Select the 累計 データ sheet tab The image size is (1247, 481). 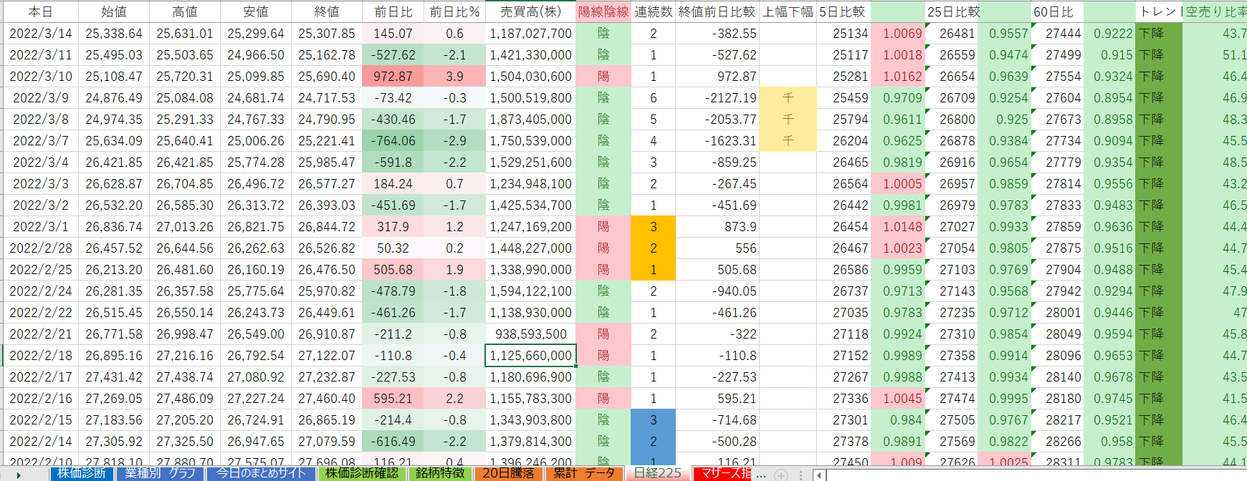pos(584,473)
